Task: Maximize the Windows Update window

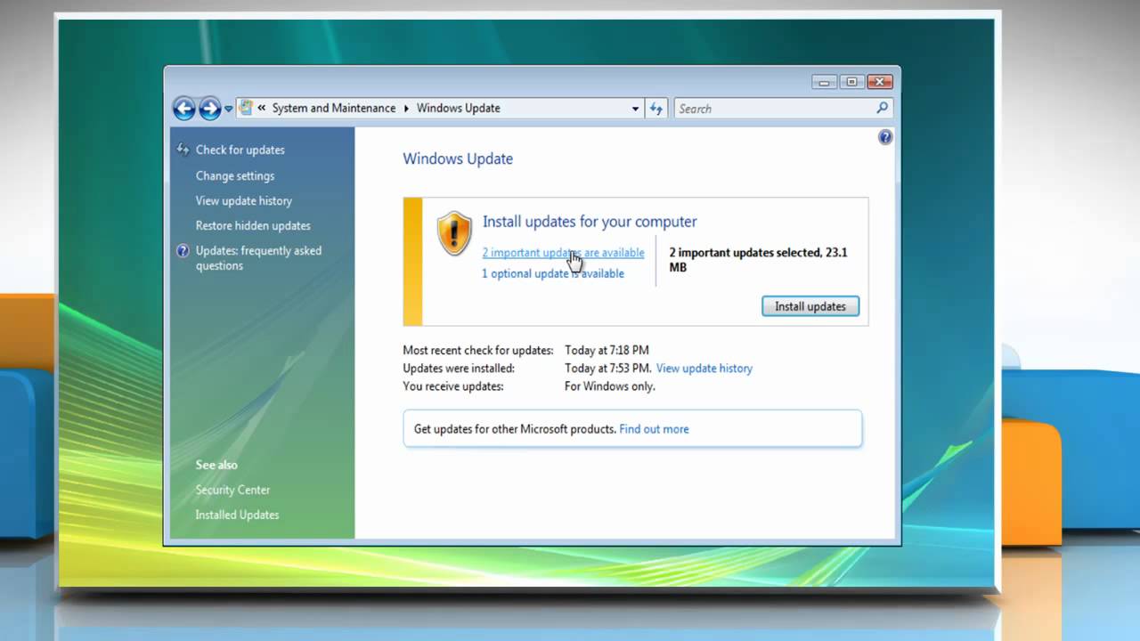Action: pos(851,82)
